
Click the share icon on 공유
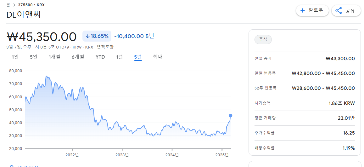[339, 10]
